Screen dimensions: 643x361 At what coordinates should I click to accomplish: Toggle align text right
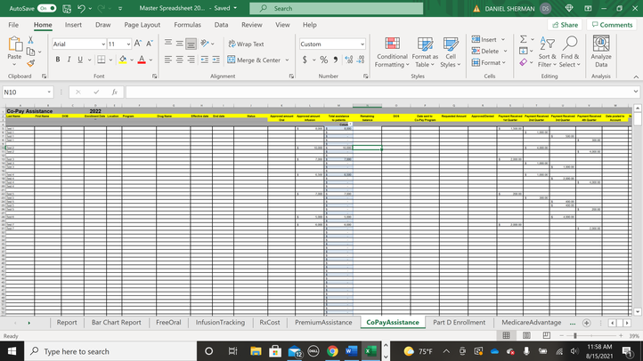(x=191, y=60)
